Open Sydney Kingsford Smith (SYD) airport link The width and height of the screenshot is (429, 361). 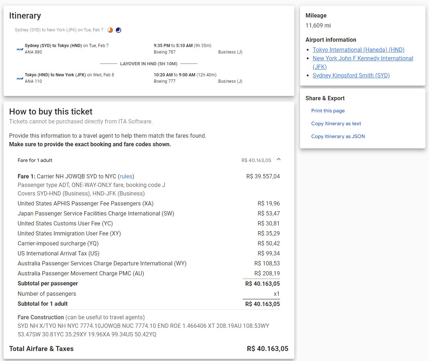click(x=351, y=75)
